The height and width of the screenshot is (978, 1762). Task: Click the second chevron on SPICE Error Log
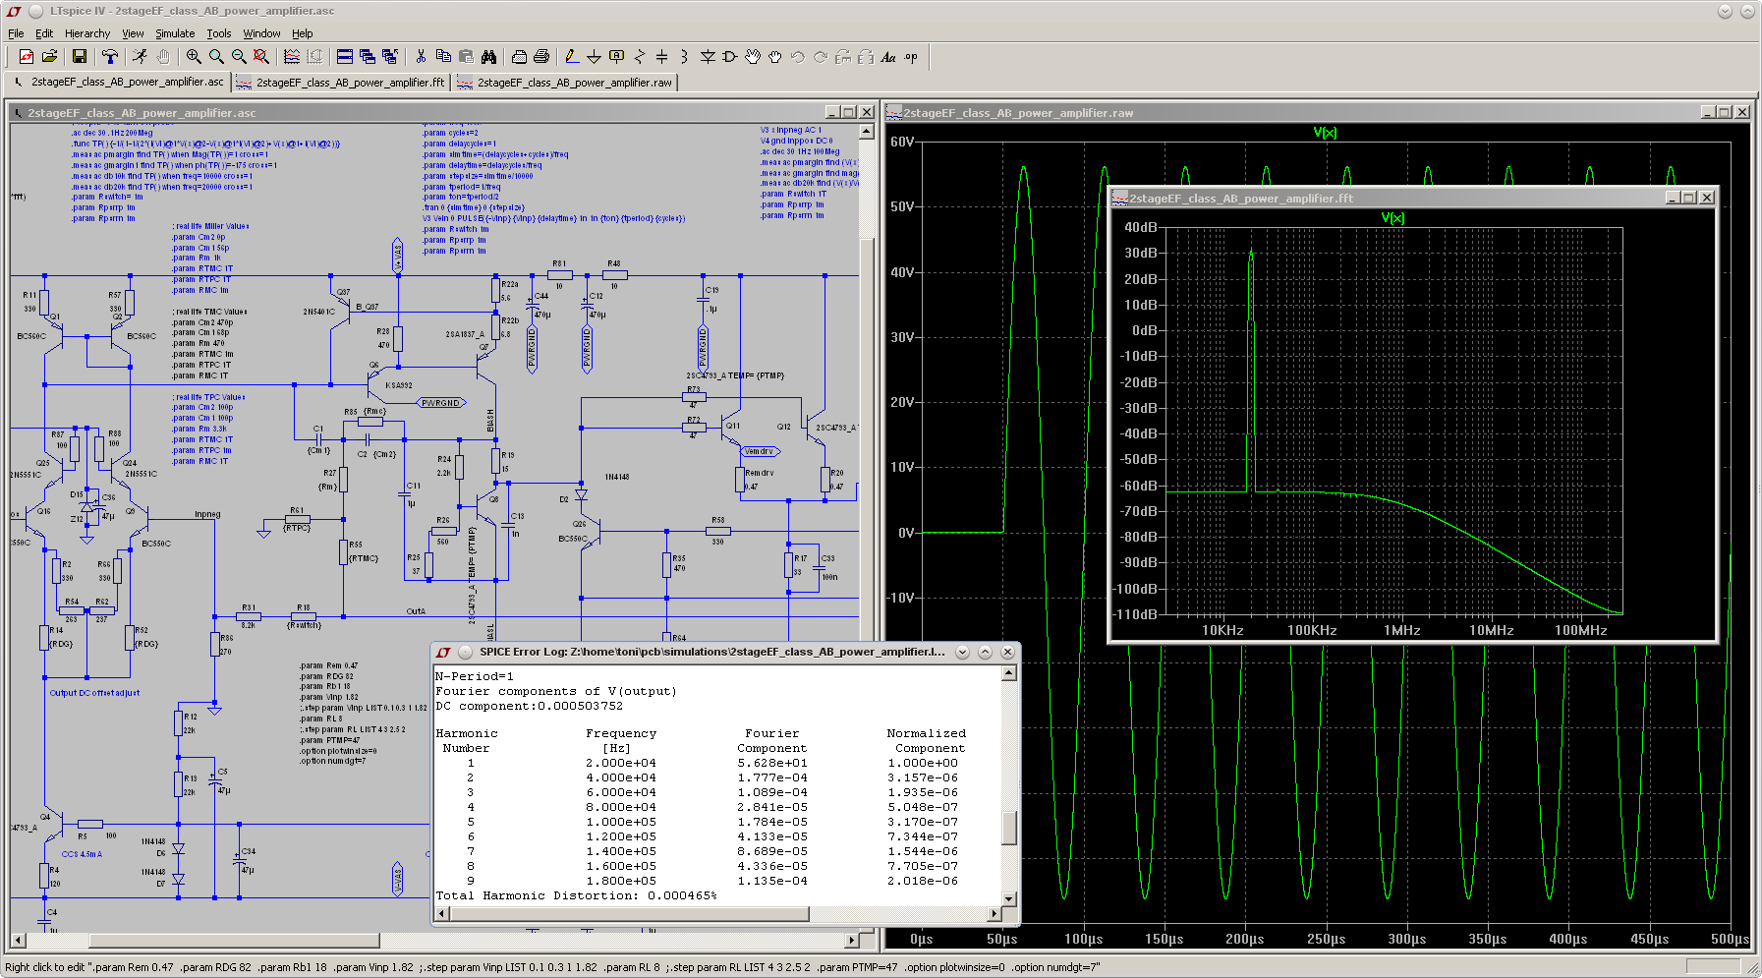click(x=986, y=652)
